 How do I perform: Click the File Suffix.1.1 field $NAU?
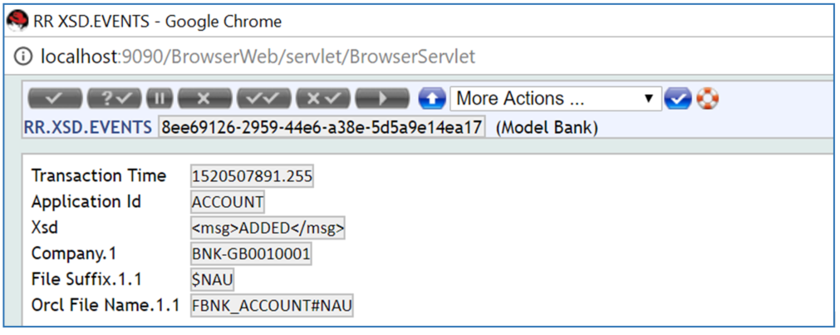[x=213, y=280]
